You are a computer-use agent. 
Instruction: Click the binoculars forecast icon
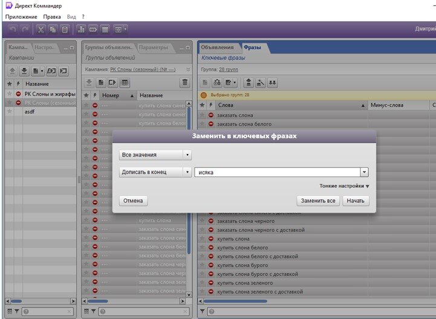217,83
